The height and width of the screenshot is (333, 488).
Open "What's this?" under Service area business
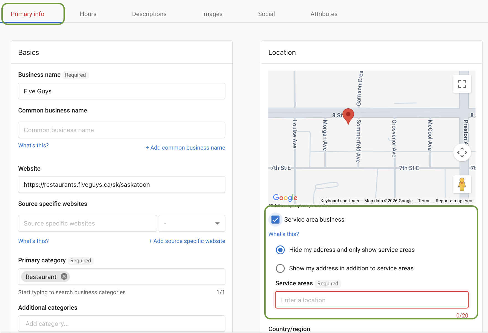(x=283, y=234)
